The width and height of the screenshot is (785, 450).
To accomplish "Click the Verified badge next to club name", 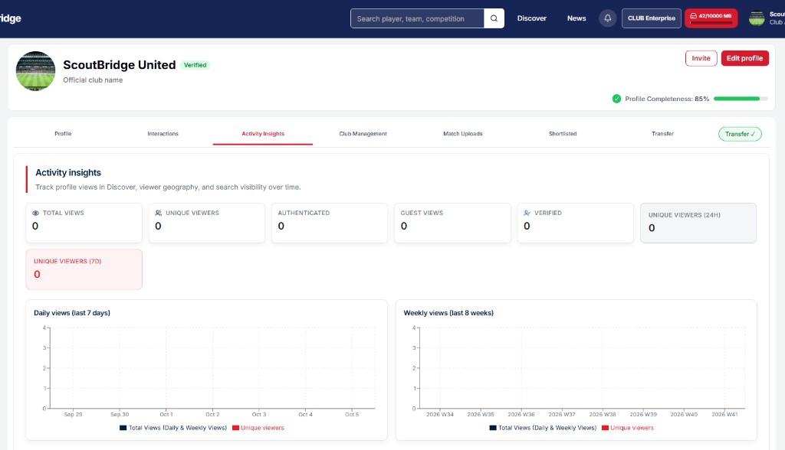I will pyautogui.click(x=195, y=65).
